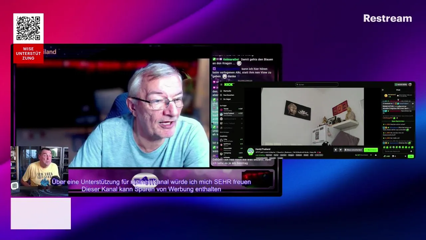Click the first green emote in quick row
This screenshot has width=426, height=240.
[384, 147]
